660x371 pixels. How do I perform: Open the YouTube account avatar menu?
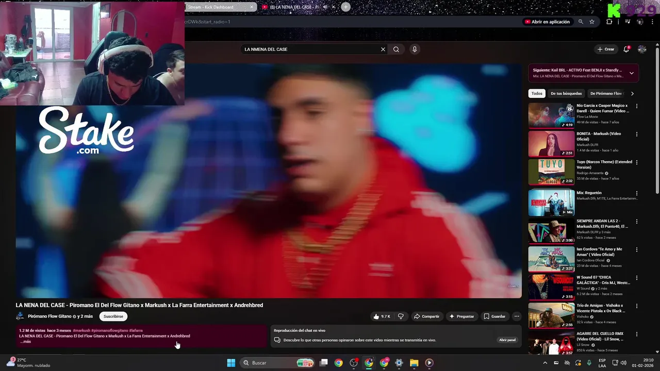[x=642, y=49]
